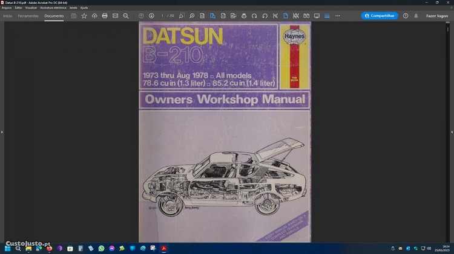Expand the left navigation pane arrow
This screenshot has height=254, width=454.
click(x=2, y=132)
